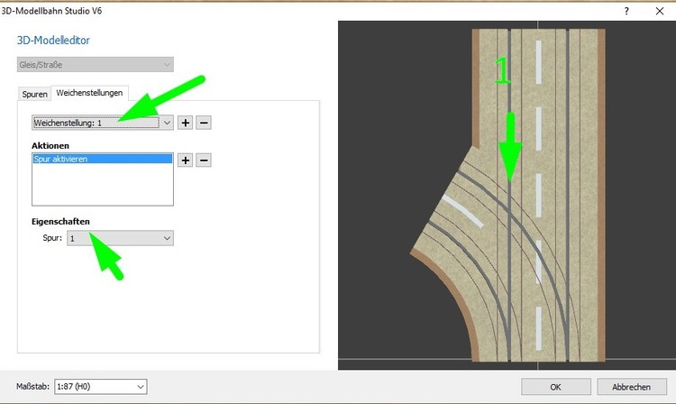Remove selected action in Aktionen
The image size is (676, 404).
pos(204,161)
